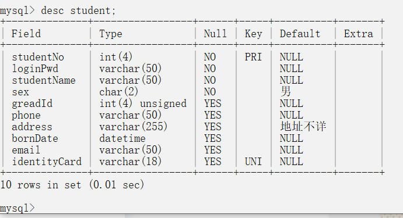Select the studentNo field name
The width and height of the screenshot is (403, 218).
(x=38, y=57)
